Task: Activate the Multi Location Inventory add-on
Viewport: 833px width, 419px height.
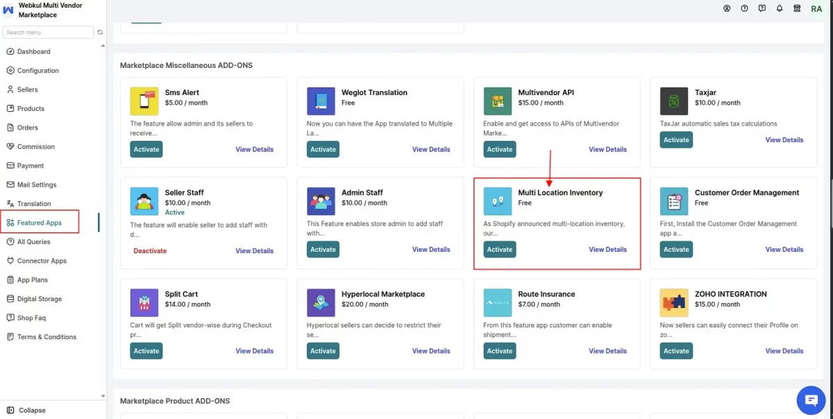Action: [500, 249]
